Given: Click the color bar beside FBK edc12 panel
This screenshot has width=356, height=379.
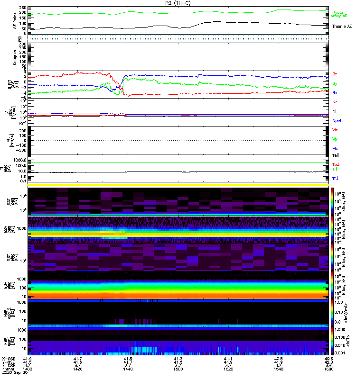Looking at the screenshot, I should [x=332, y=313].
